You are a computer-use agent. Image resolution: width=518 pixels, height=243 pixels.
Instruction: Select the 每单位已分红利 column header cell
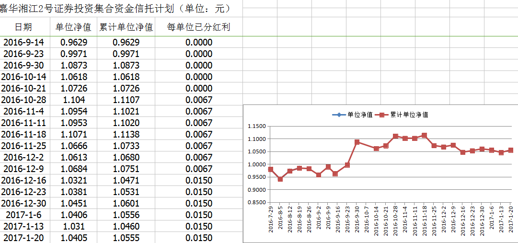click(198, 27)
